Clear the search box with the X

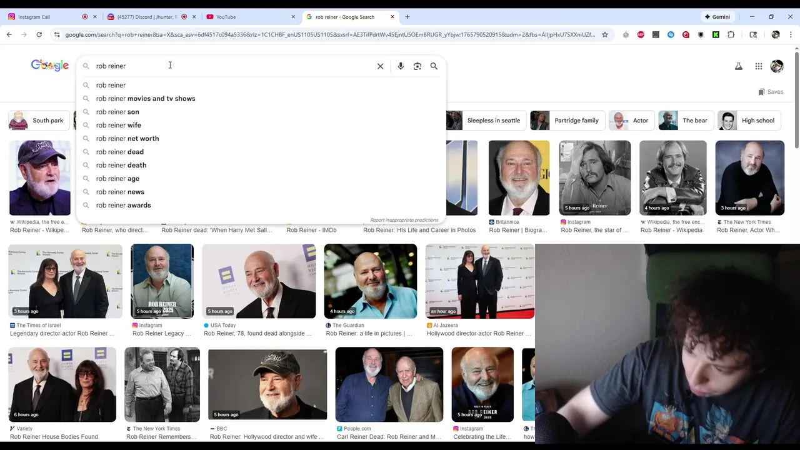[380, 66]
